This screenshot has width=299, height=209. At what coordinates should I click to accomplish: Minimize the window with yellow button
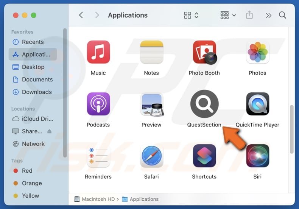pos(25,15)
